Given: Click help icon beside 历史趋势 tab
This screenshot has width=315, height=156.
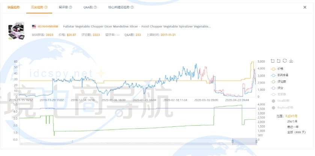Looking at the screenshot, I should [48, 7].
